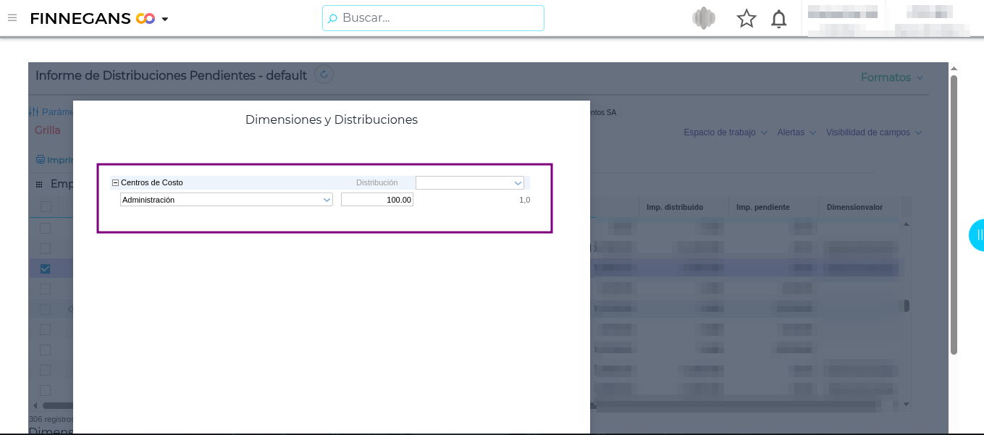Open the blue side panel handle
The height and width of the screenshot is (435, 984).
[x=977, y=235]
